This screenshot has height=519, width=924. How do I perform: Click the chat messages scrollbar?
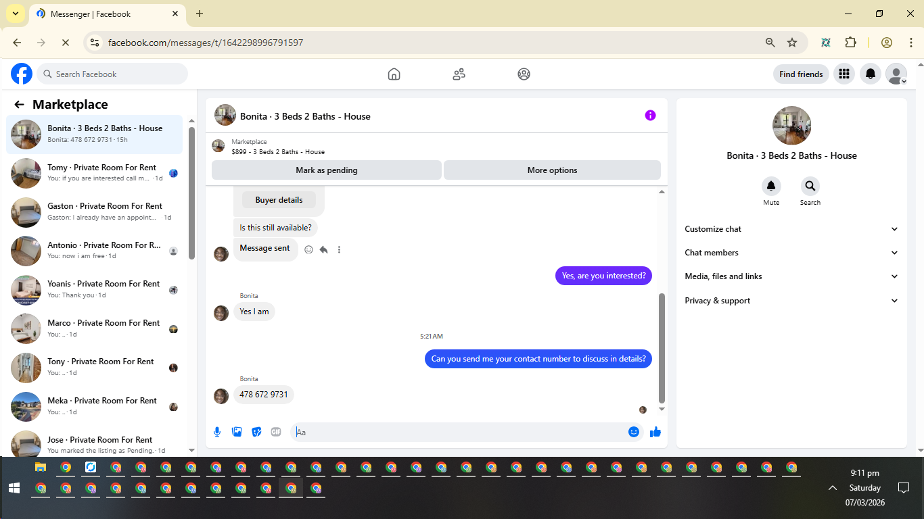point(662,348)
